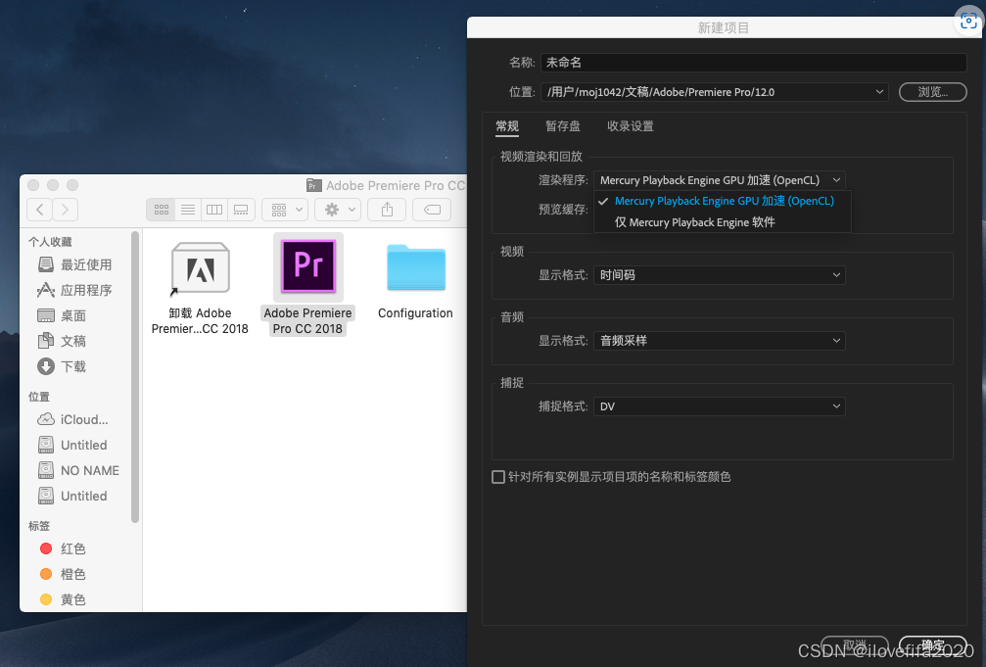Go back with the Finder back arrow
Screen dimensions: 986x667
(x=40, y=210)
